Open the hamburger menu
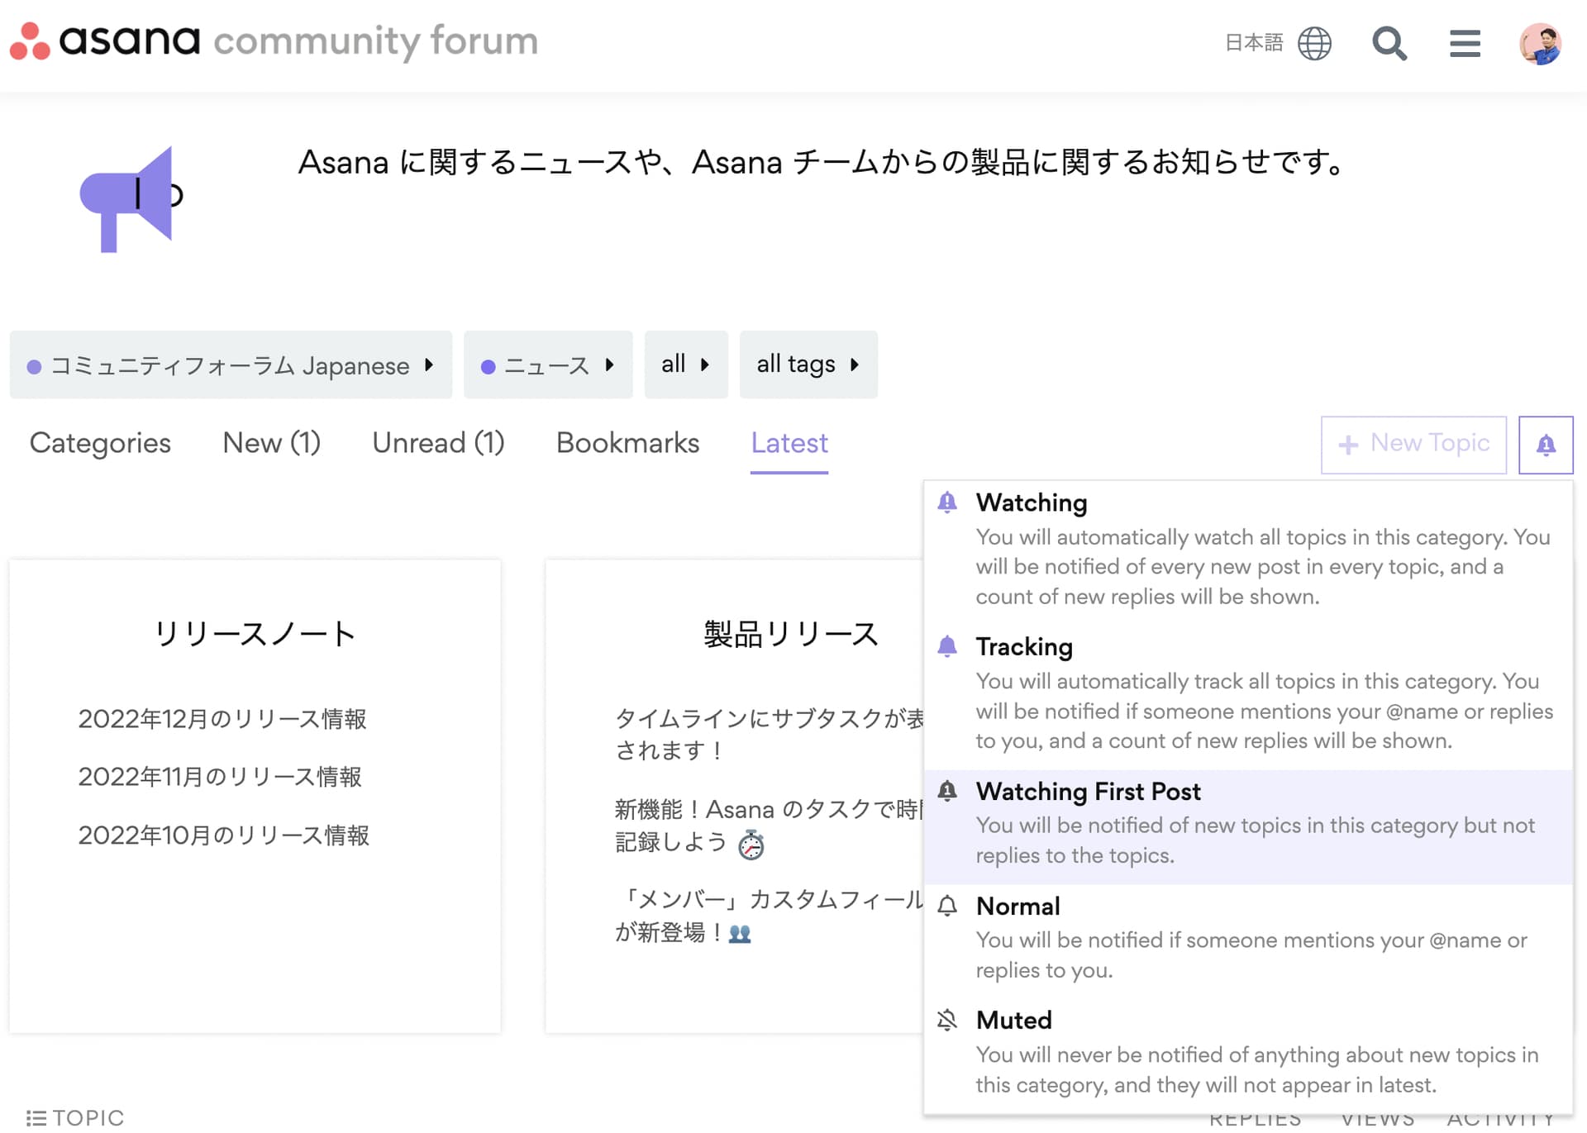 [x=1465, y=43]
